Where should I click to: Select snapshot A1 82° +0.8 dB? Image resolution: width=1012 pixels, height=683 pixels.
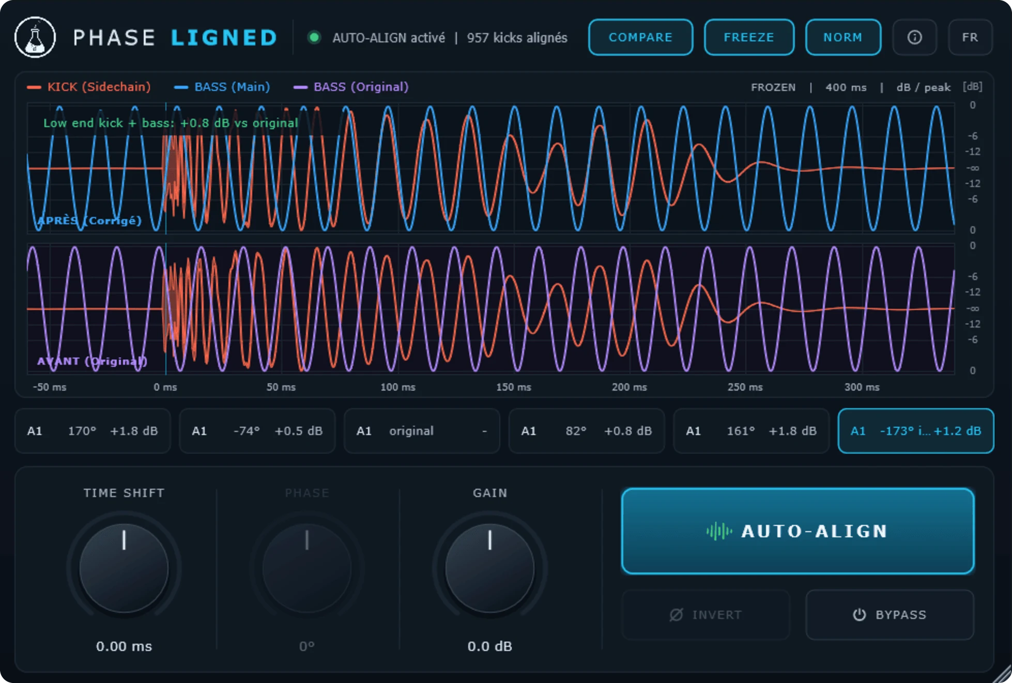587,431
